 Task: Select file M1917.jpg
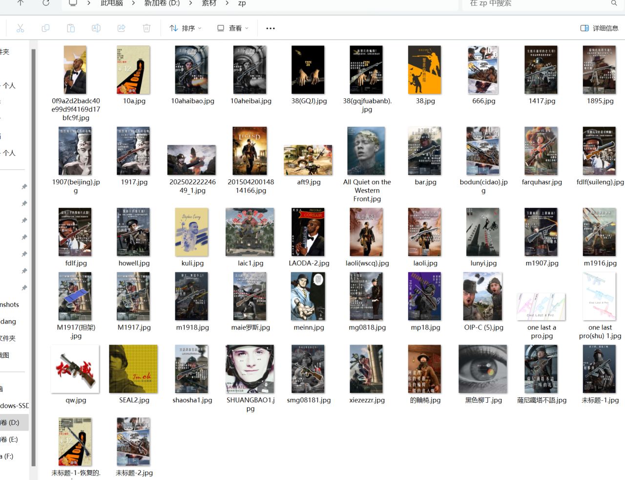(x=134, y=302)
